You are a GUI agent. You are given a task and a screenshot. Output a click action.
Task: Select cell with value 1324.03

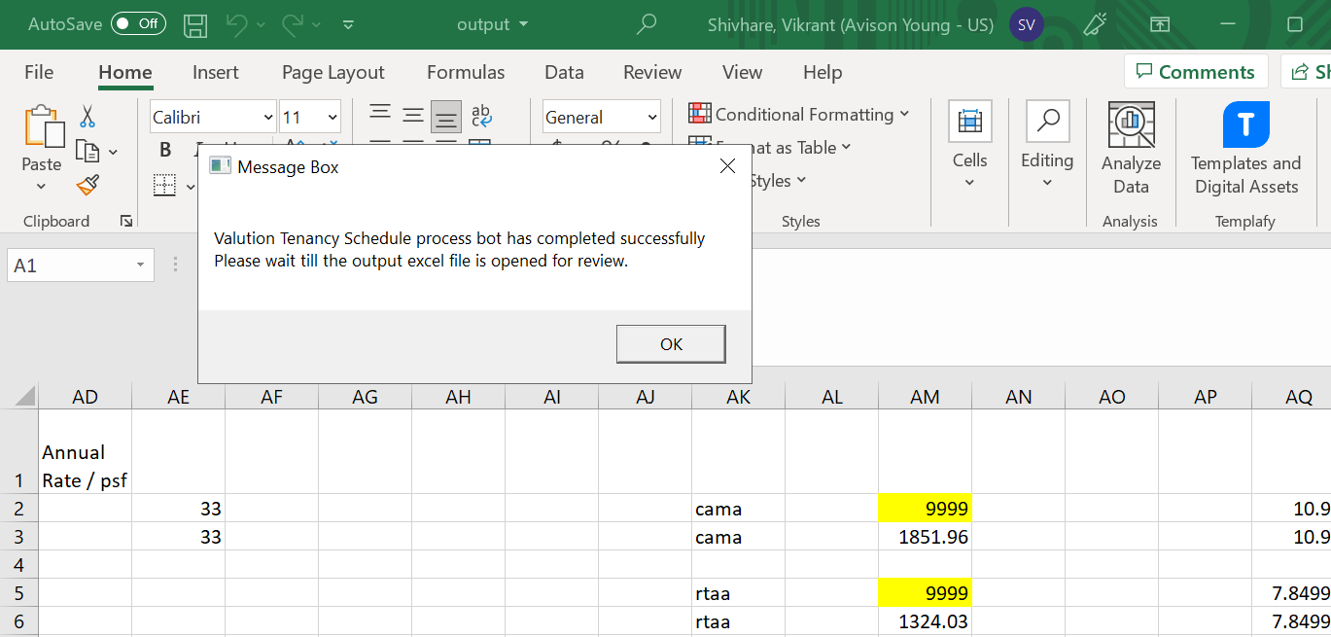coord(925,621)
